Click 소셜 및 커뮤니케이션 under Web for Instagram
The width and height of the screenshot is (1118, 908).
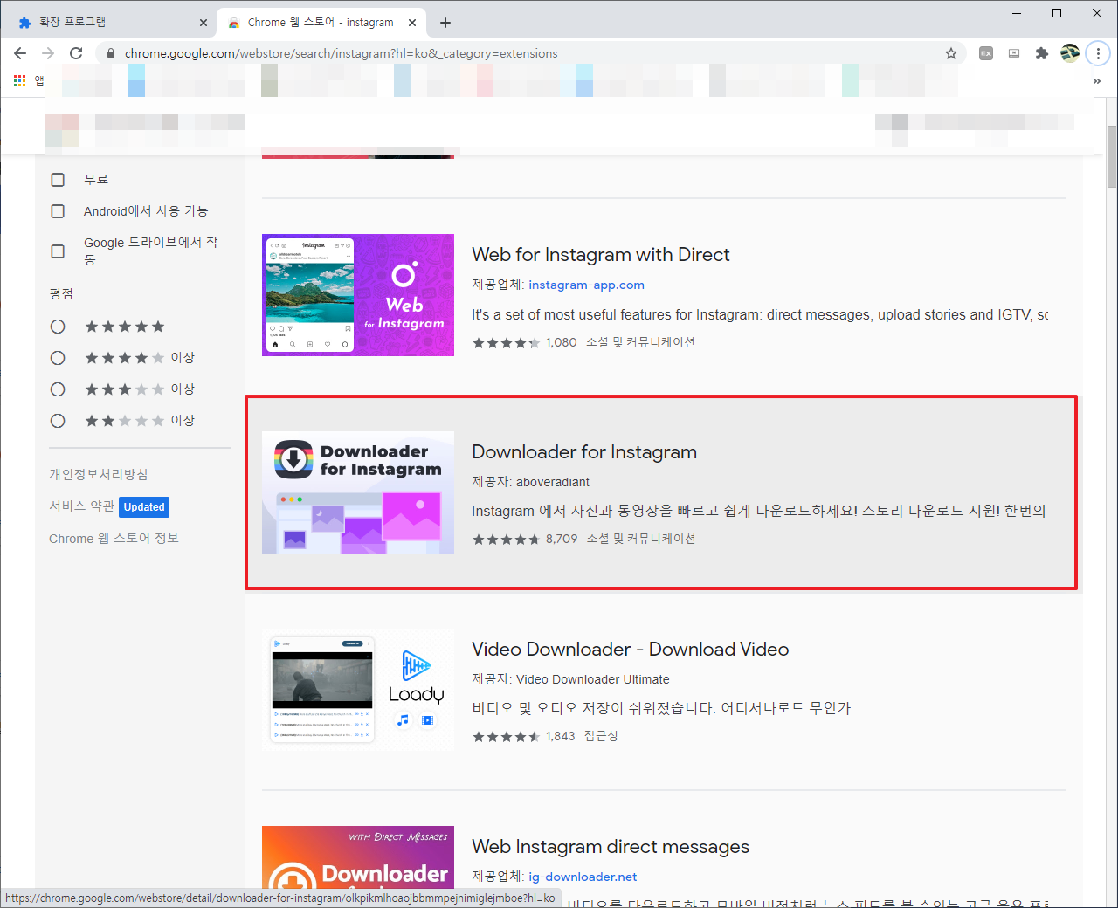[640, 342]
